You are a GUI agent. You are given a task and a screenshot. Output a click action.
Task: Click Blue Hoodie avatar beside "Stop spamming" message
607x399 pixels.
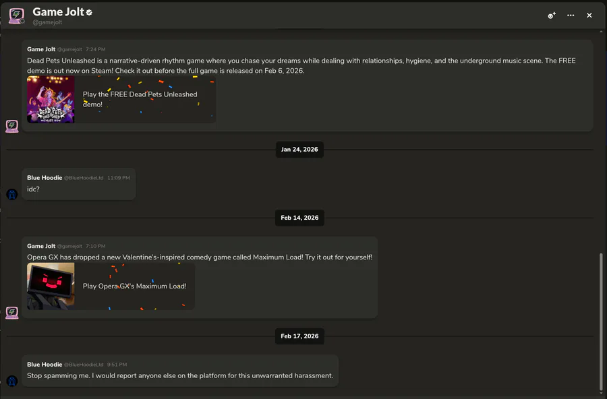point(12,381)
